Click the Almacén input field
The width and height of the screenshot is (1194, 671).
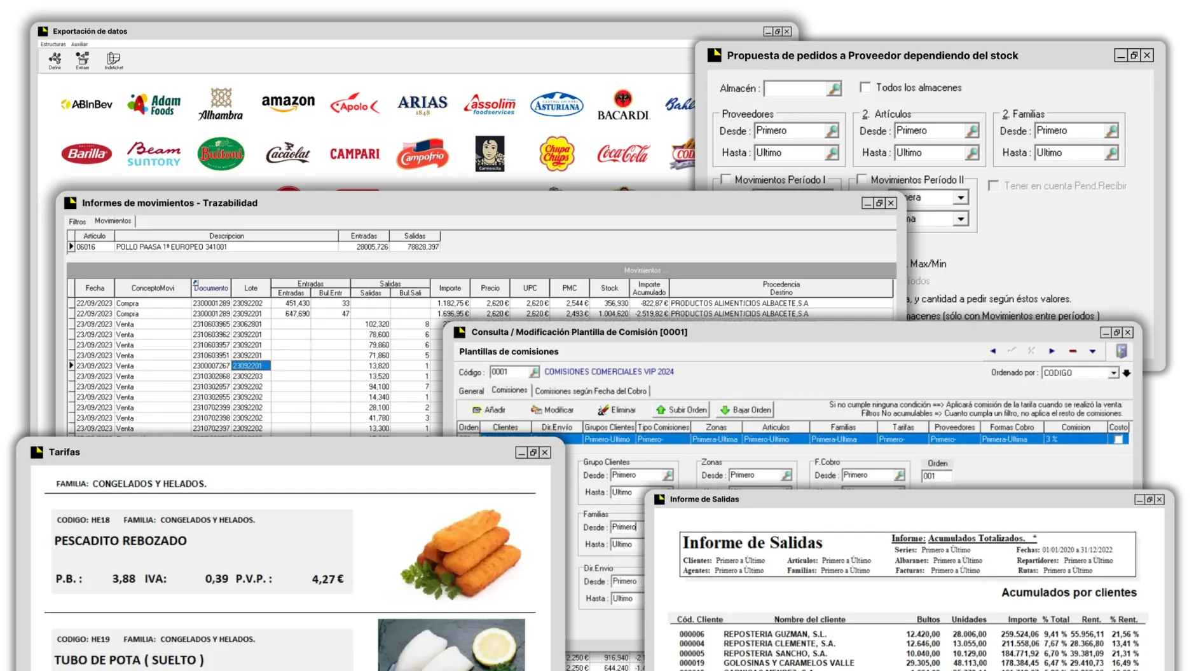pos(795,88)
